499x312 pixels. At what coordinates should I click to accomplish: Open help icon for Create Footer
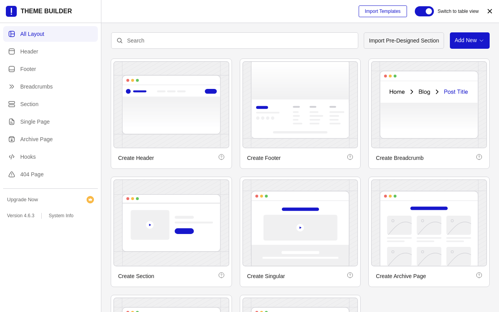coord(350,157)
